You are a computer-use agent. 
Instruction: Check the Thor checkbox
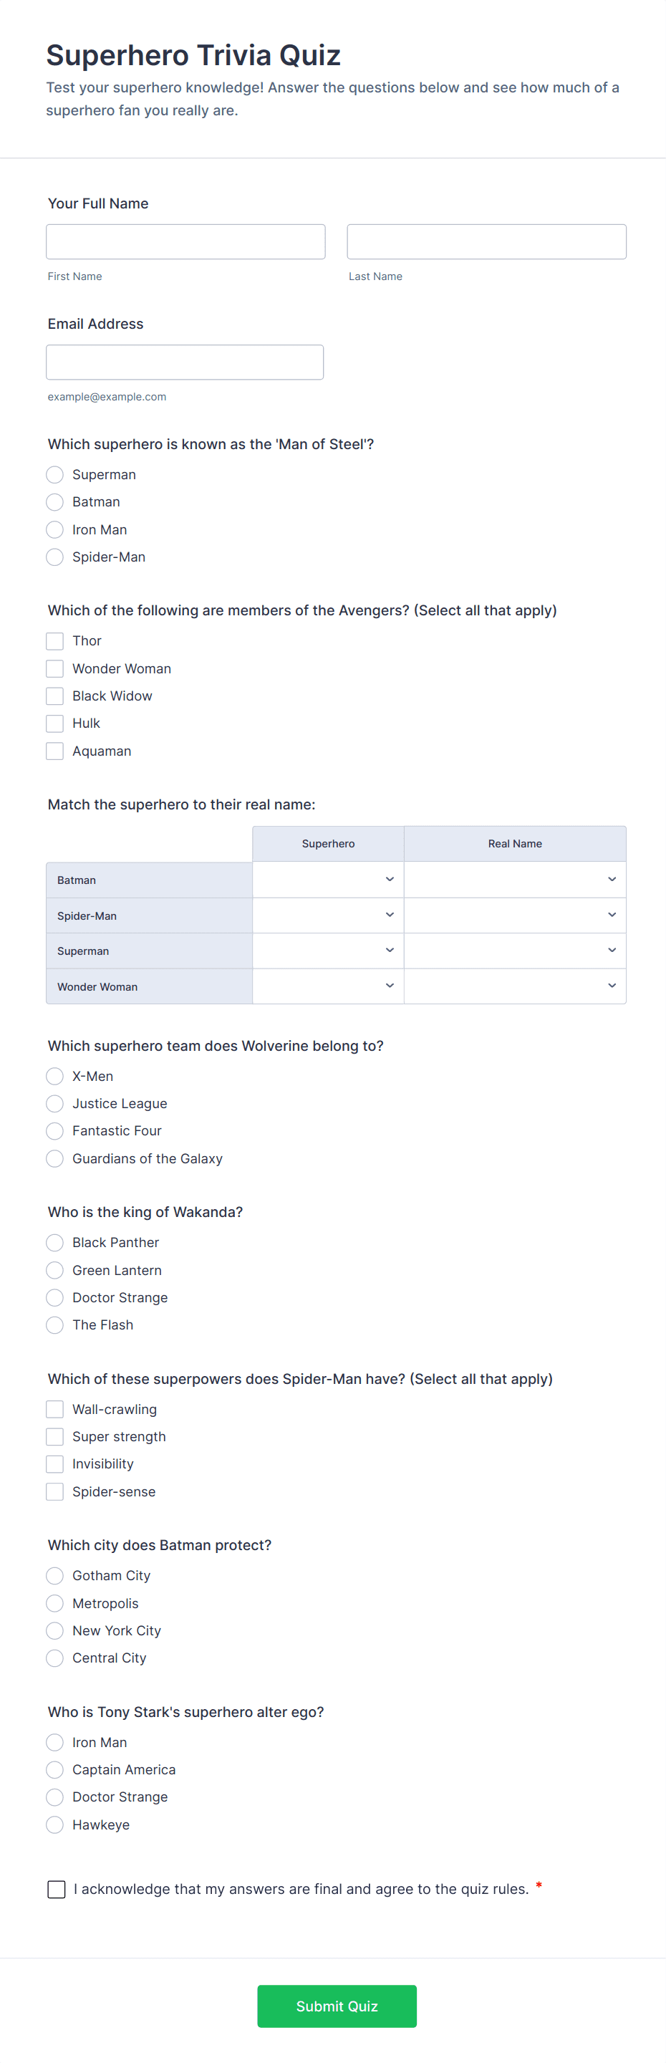tap(54, 640)
